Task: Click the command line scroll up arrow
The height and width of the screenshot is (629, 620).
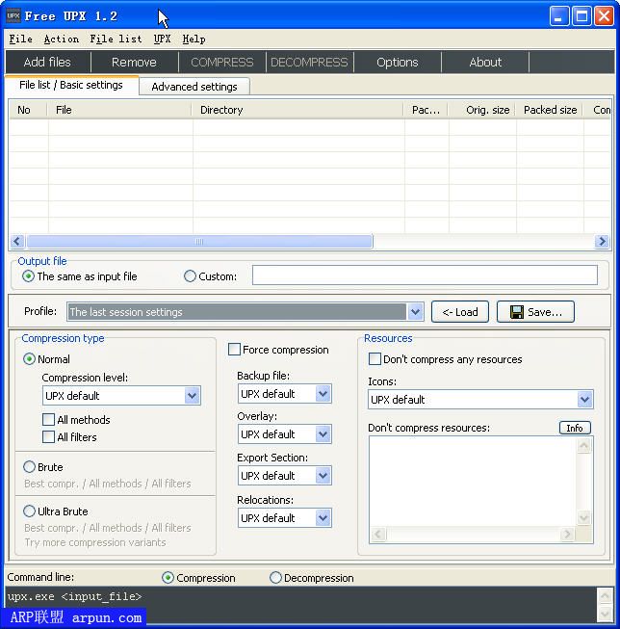Action: [x=605, y=595]
